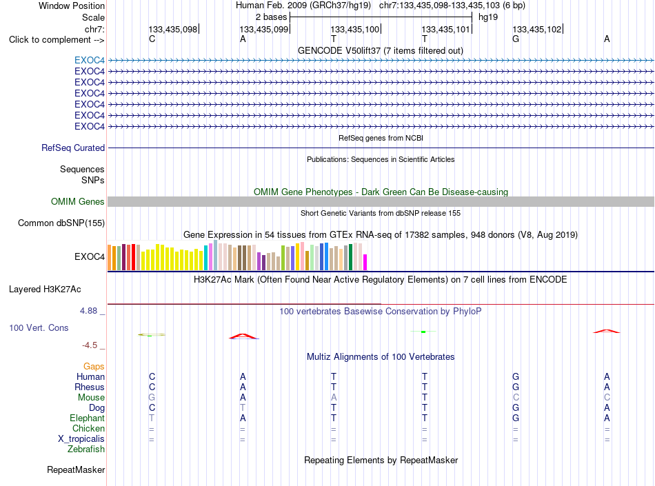
Task: Click the SNPs publications label
Action: (93, 180)
